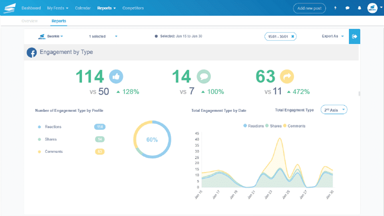Image resolution: width=384 pixels, height=216 pixels.
Task: Open the My Feeds menu
Action: pos(58,8)
